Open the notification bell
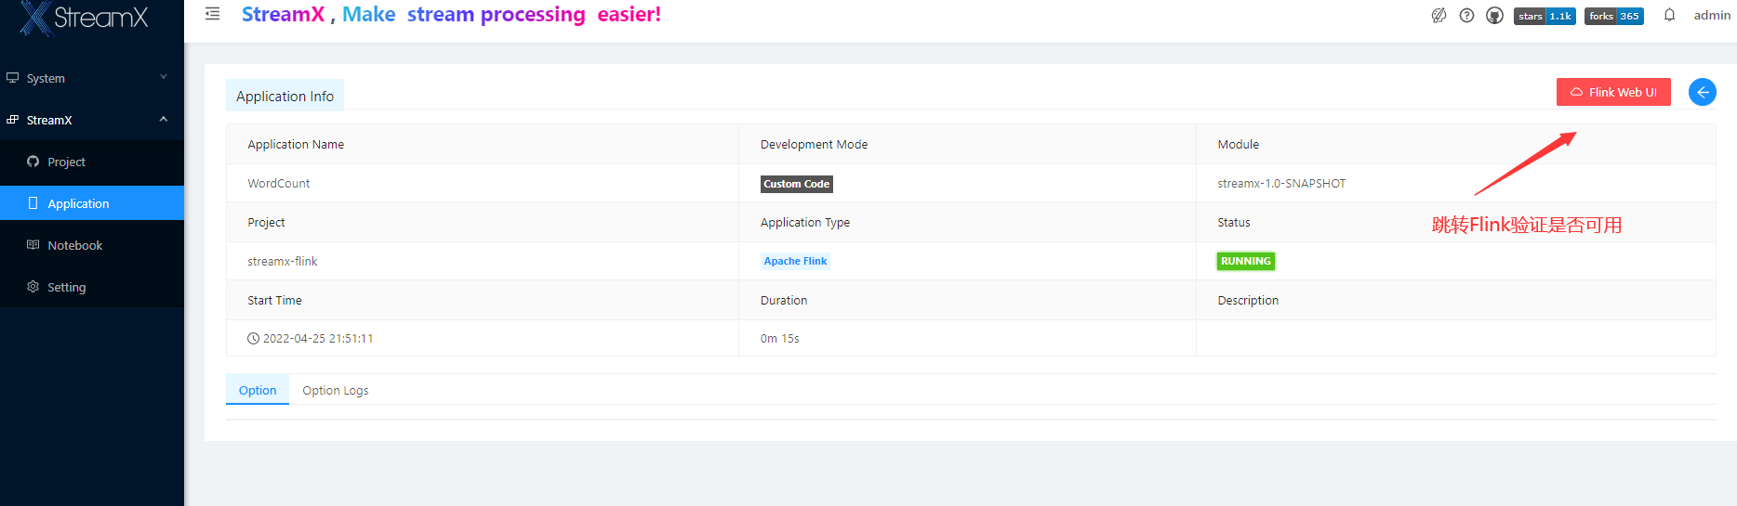Screen dimensions: 1737x506 click(x=1669, y=15)
